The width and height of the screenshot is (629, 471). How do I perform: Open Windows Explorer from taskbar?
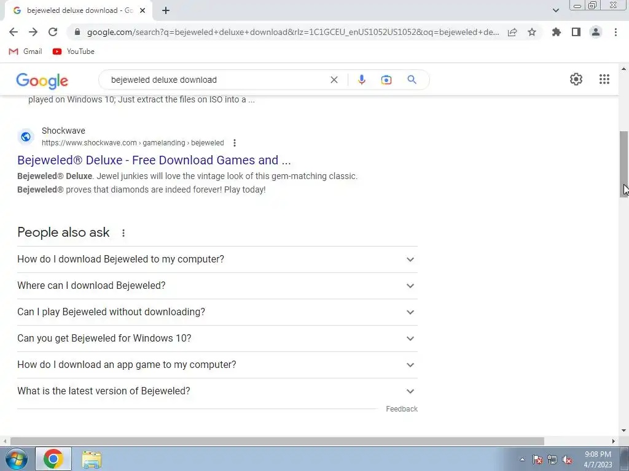pos(92,459)
